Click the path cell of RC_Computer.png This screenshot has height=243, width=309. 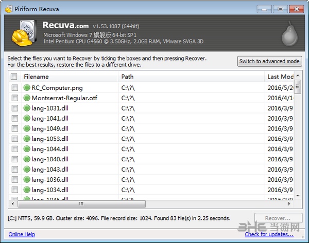click(192, 88)
